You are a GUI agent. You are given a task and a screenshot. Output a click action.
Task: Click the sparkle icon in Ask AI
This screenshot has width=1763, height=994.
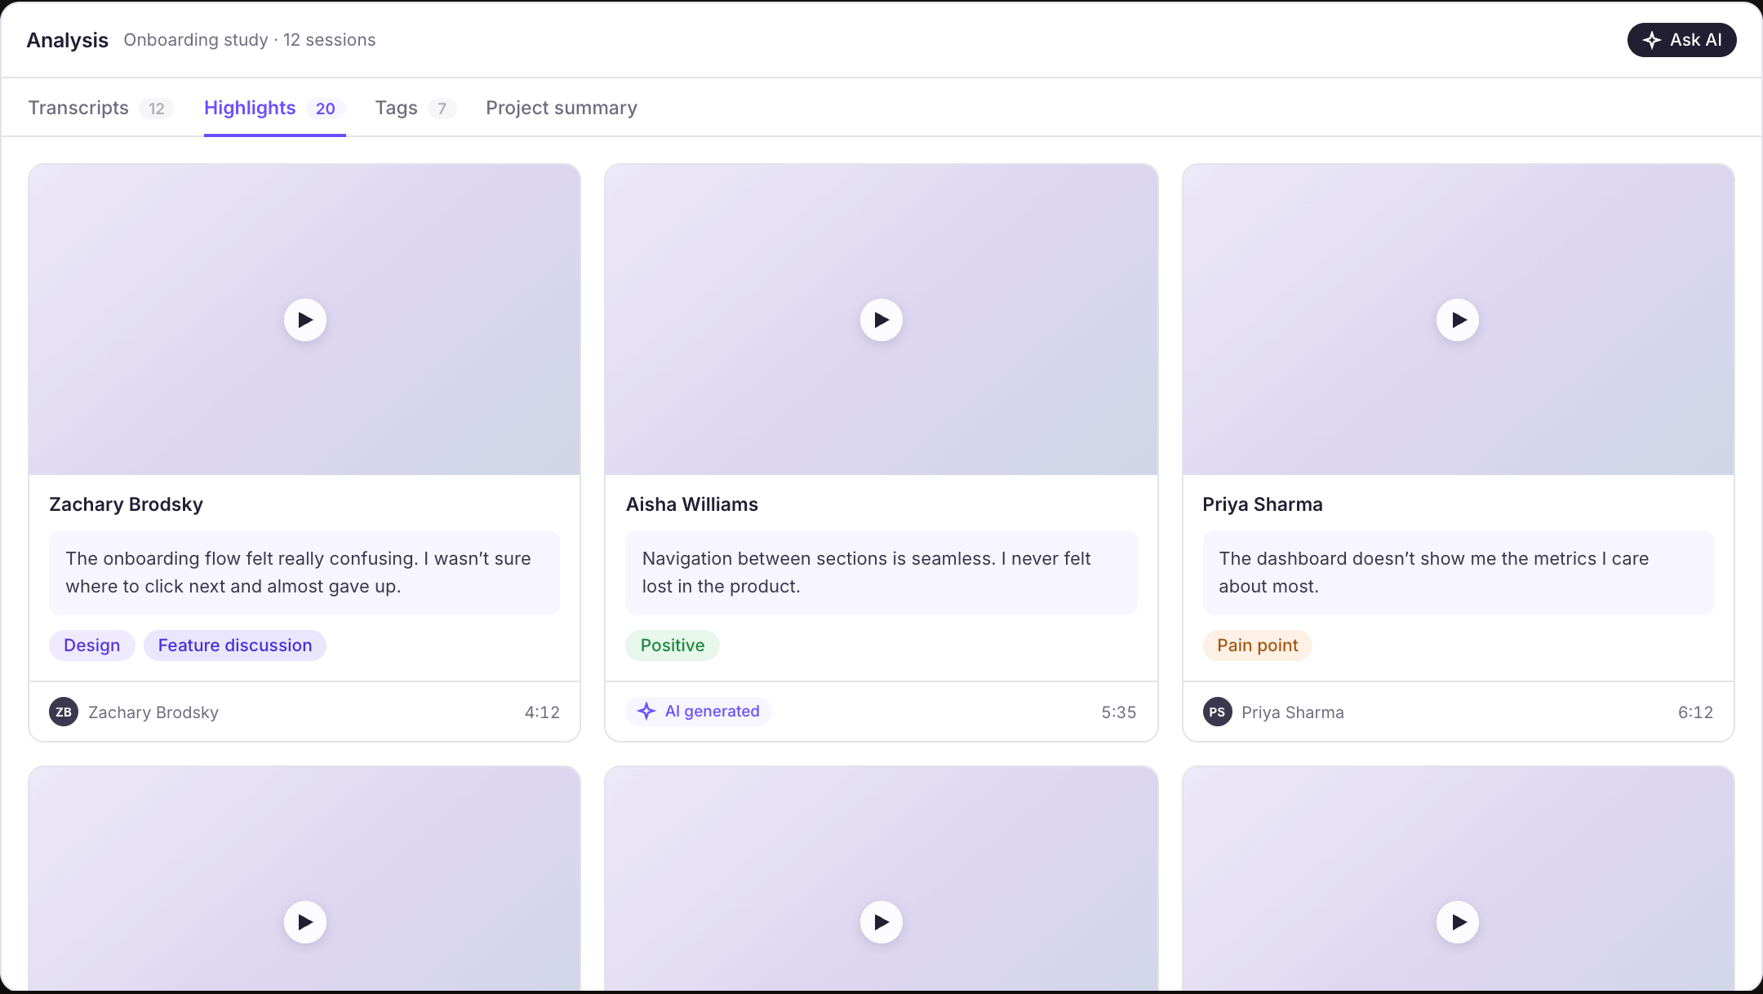click(x=1652, y=40)
